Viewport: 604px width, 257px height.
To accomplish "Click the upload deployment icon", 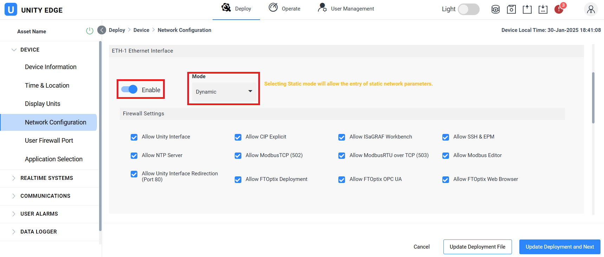I will pyautogui.click(x=527, y=9).
